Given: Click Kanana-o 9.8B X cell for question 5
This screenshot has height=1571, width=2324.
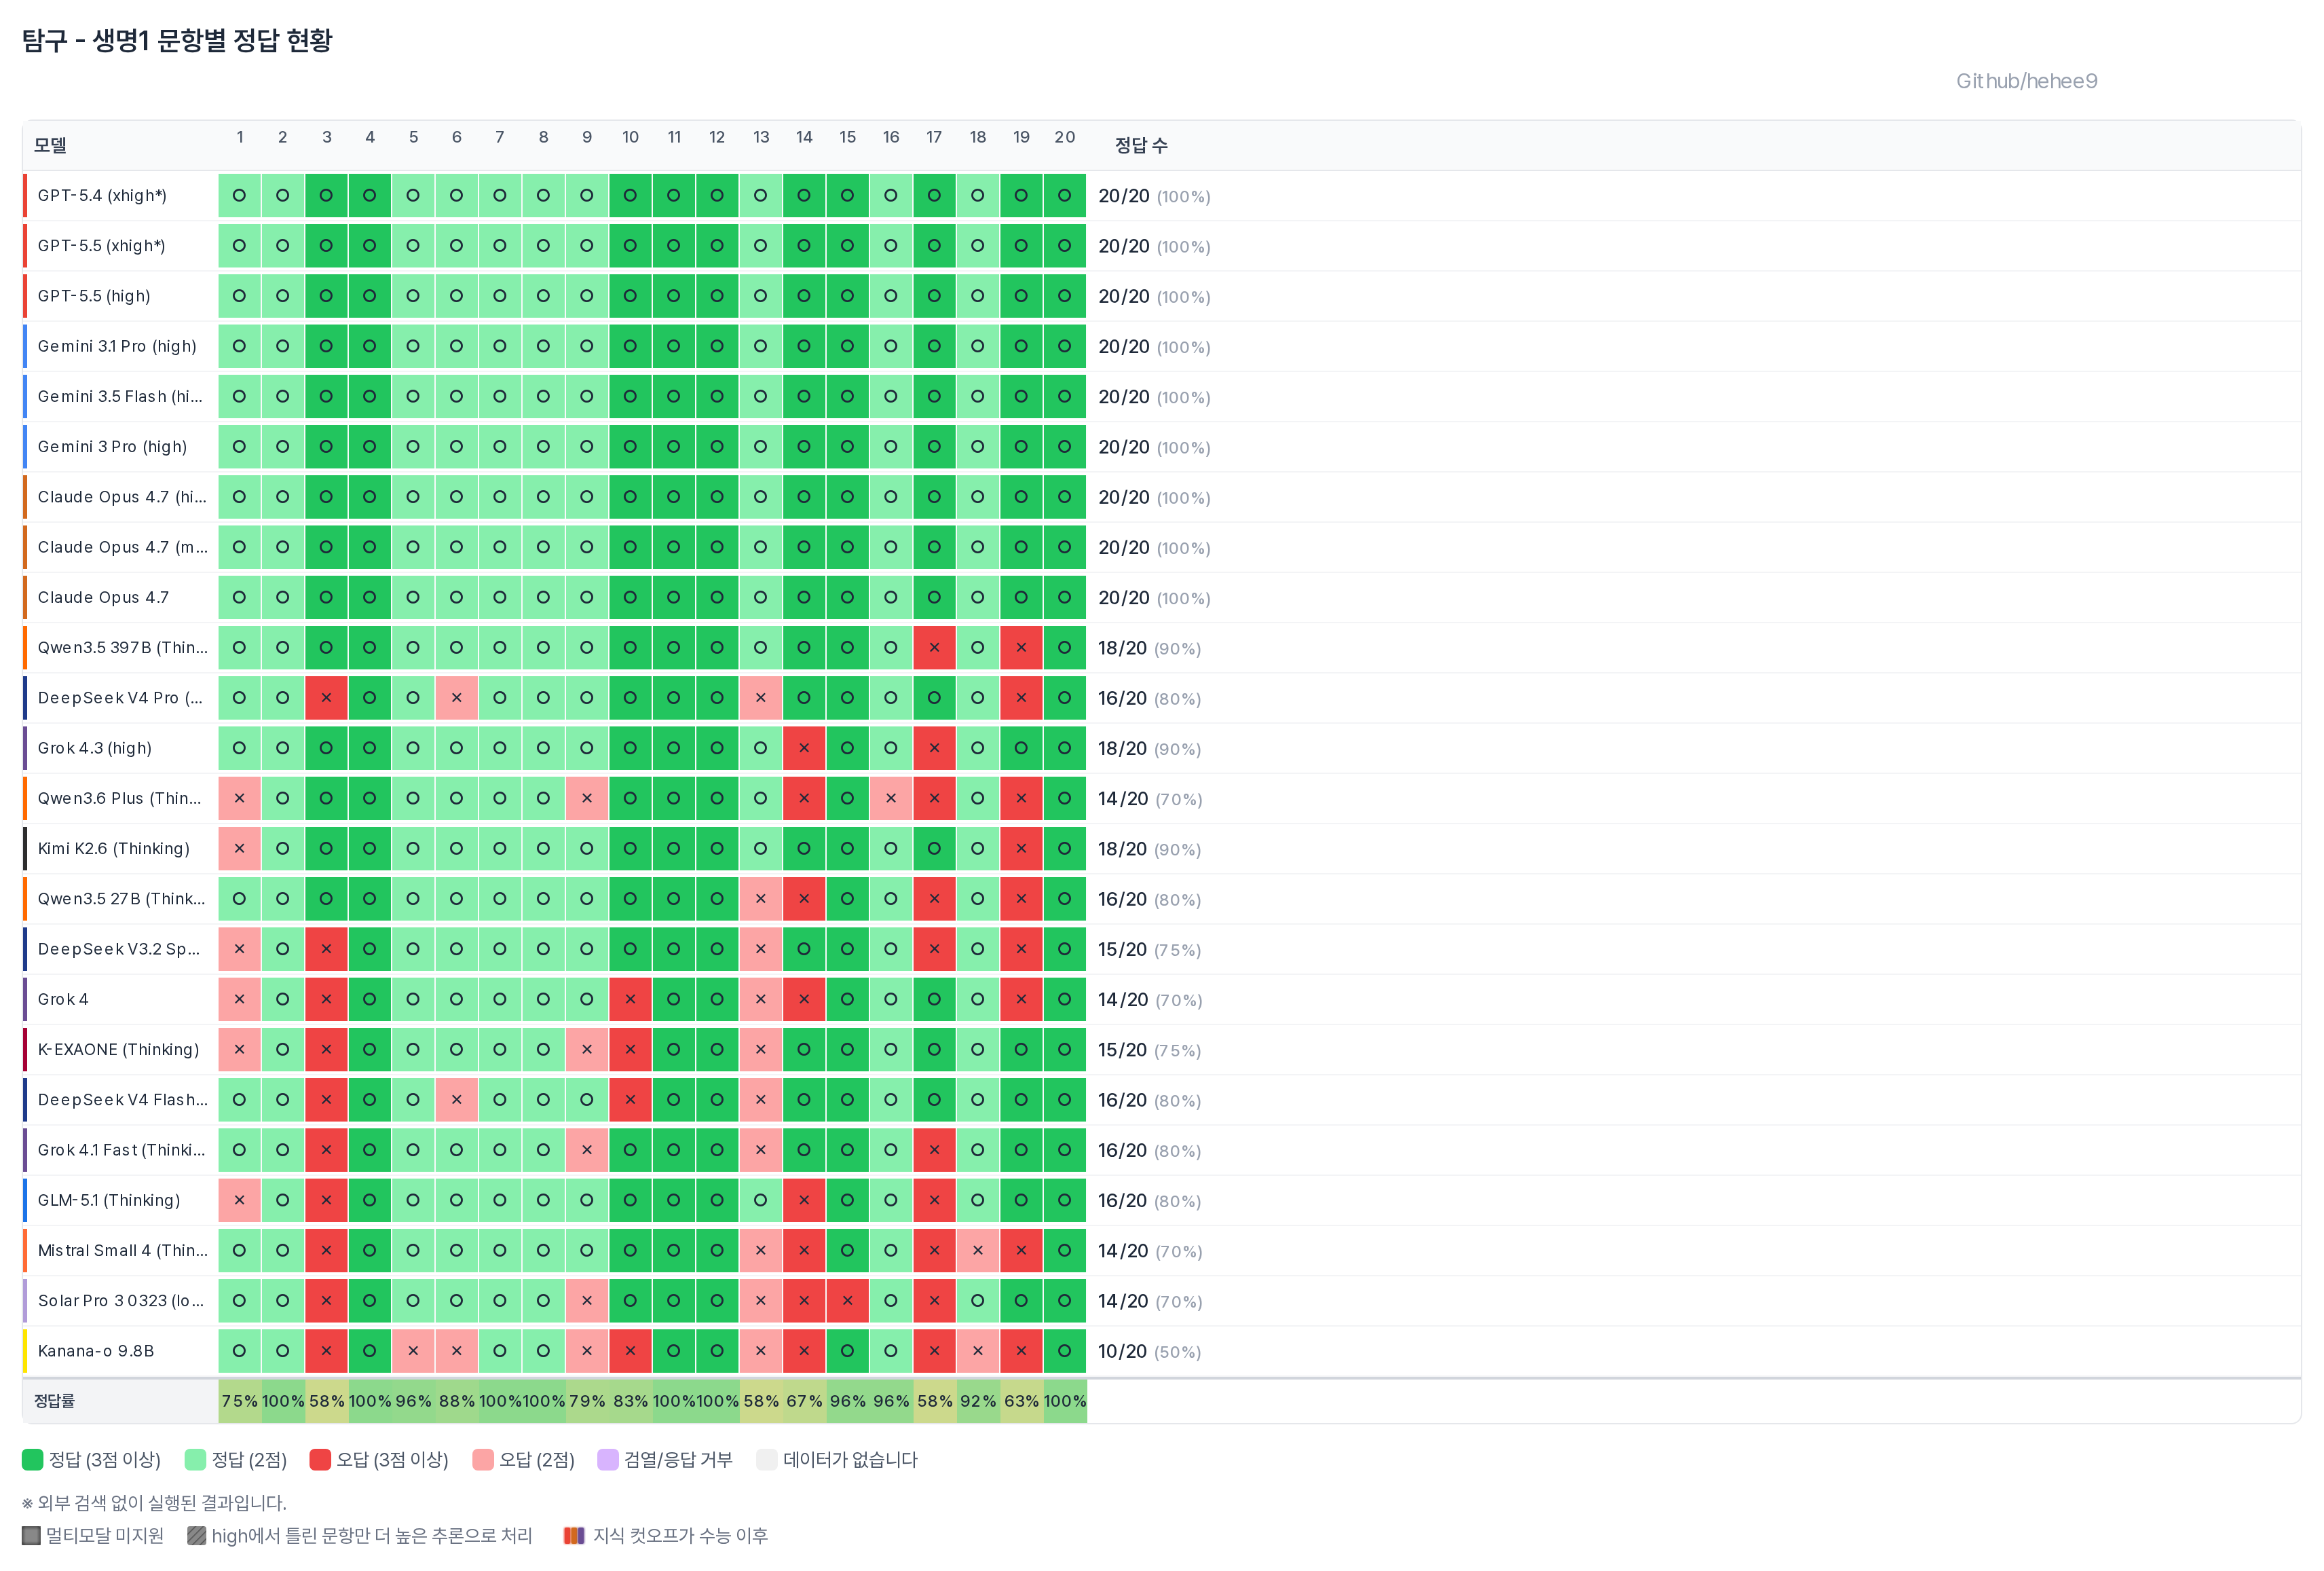Looking at the screenshot, I should (413, 1351).
